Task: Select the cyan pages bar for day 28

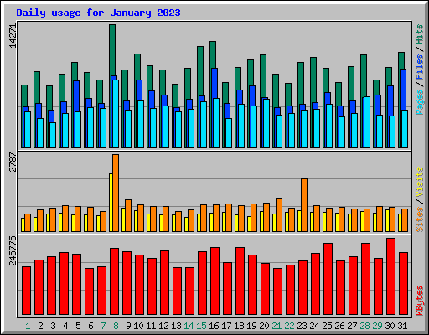Action: [367, 122]
